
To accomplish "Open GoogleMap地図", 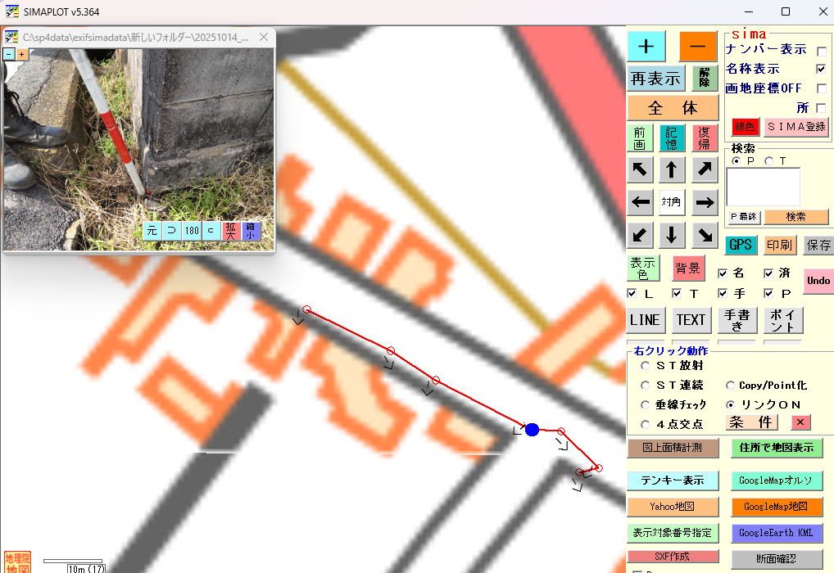I will [776, 507].
